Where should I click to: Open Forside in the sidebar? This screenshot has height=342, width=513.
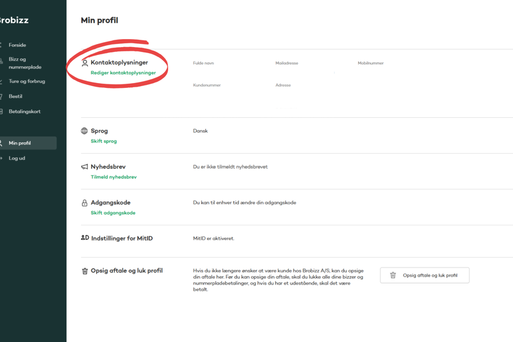point(17,45)
